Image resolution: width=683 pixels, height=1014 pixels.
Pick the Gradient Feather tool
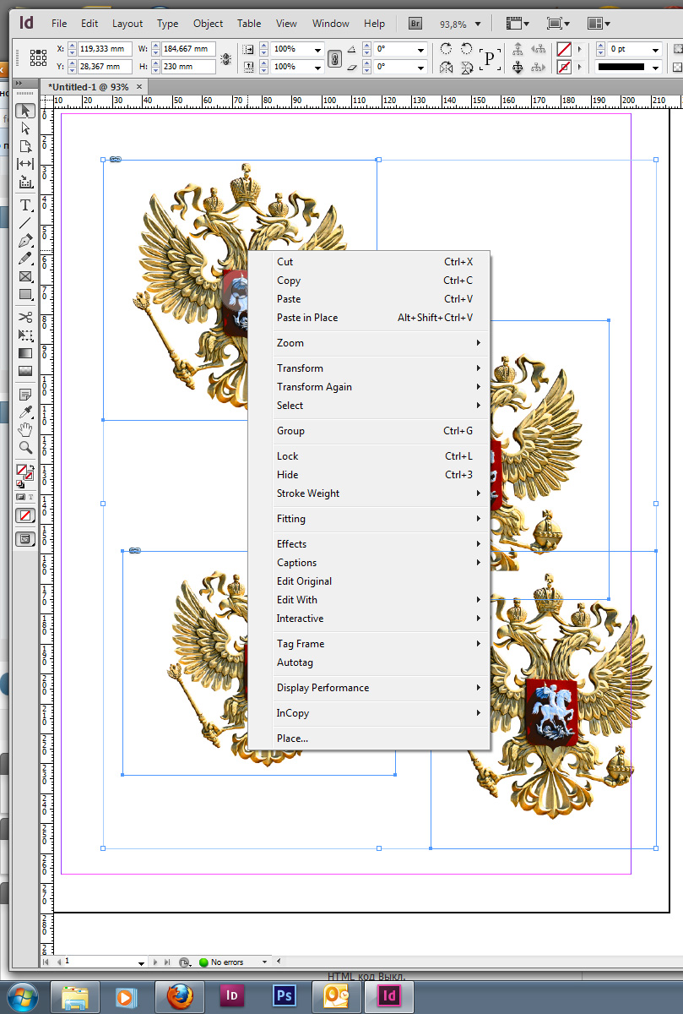(25, 371)
